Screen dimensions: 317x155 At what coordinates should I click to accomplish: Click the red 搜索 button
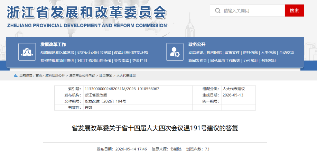(294, 10)
